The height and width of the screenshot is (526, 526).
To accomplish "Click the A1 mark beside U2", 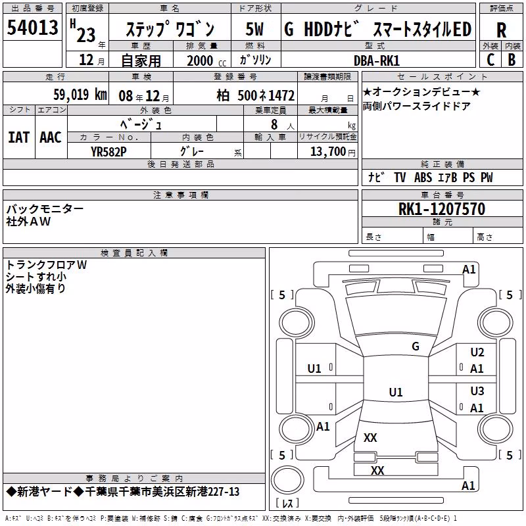I will 477,369.
